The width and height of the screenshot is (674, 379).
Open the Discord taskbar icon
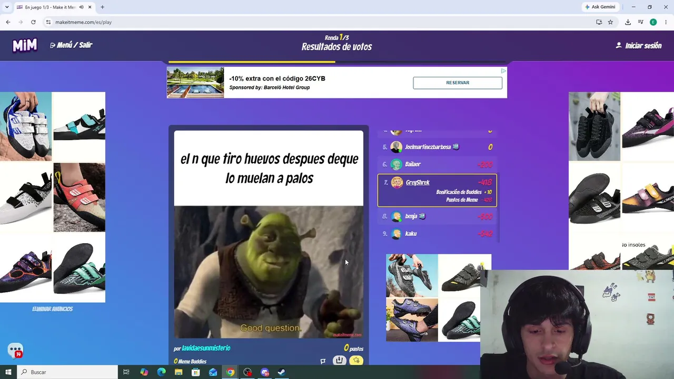(x=265, y=372)
